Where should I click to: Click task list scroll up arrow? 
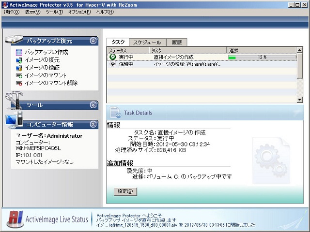[x=300, y=50]
